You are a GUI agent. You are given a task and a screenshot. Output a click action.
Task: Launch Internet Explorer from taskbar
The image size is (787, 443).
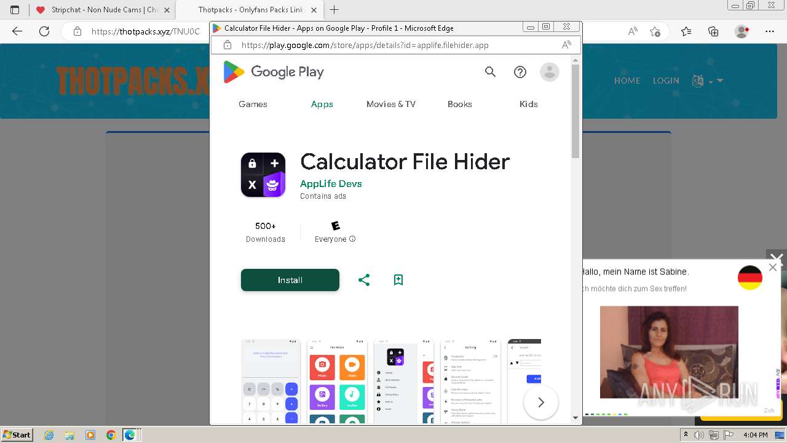click(x=49, y=435)
